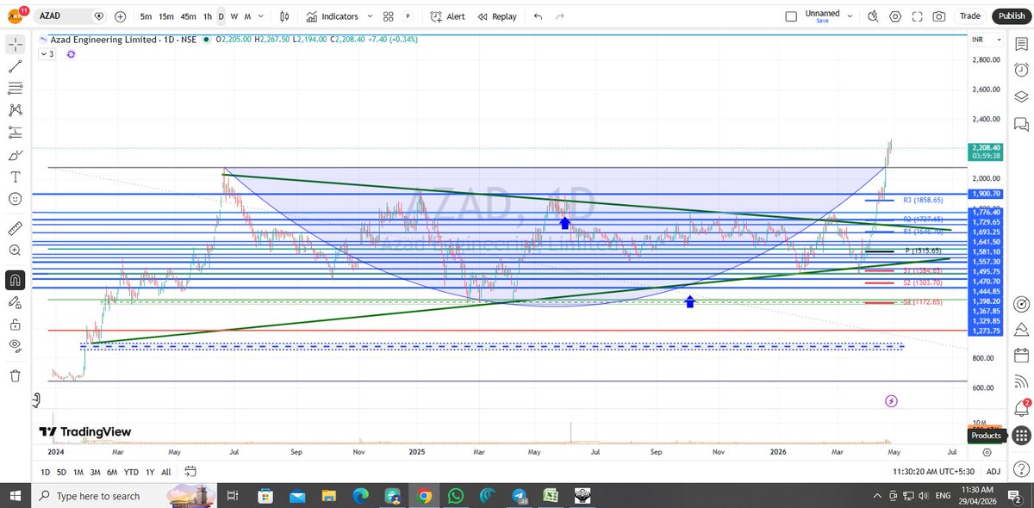Toggle ADJ adjusted data setting
The width and height of the screenshot is (1034, 508).
click(993, 471)
